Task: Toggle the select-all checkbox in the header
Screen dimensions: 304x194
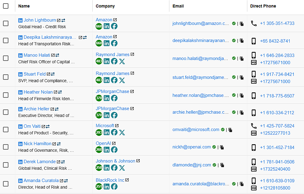Action: (6, 6)
